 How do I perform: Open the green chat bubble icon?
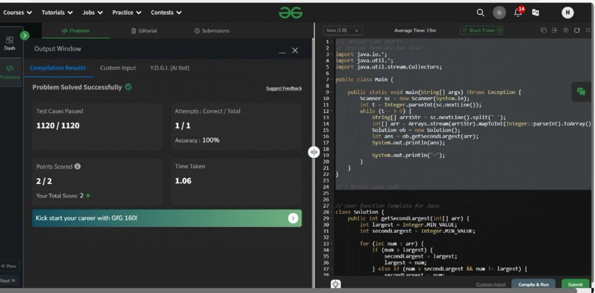click(x=581, y=92)
